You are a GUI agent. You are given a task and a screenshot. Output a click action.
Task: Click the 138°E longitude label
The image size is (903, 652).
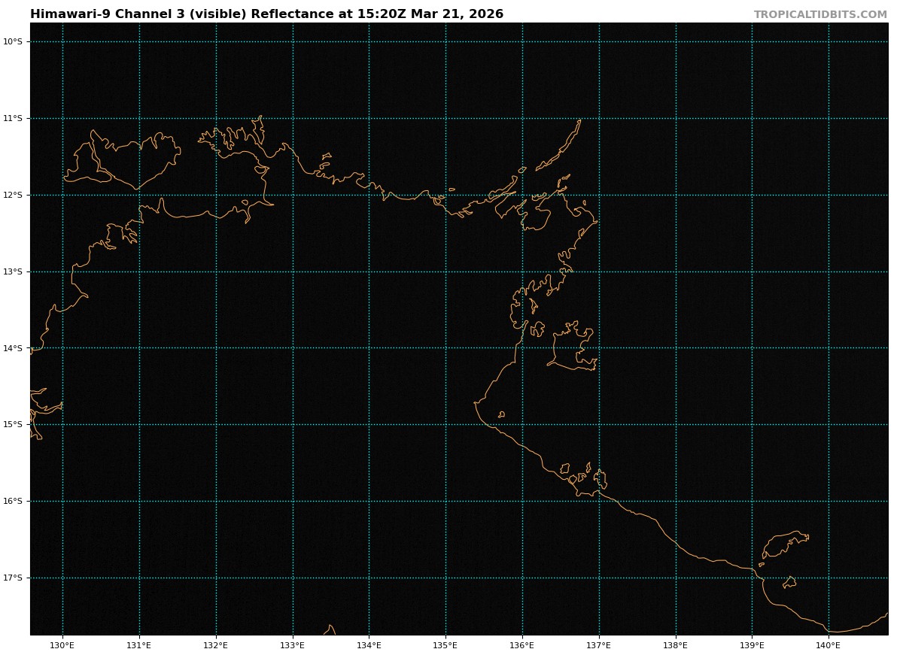(676, 645)
